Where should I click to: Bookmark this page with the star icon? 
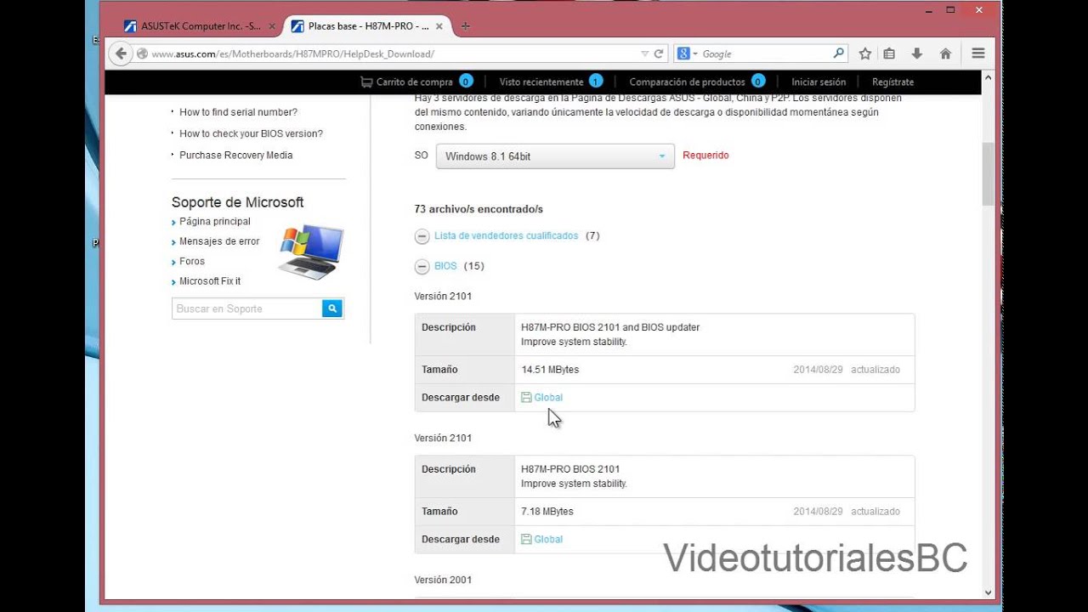pos(865,54)
